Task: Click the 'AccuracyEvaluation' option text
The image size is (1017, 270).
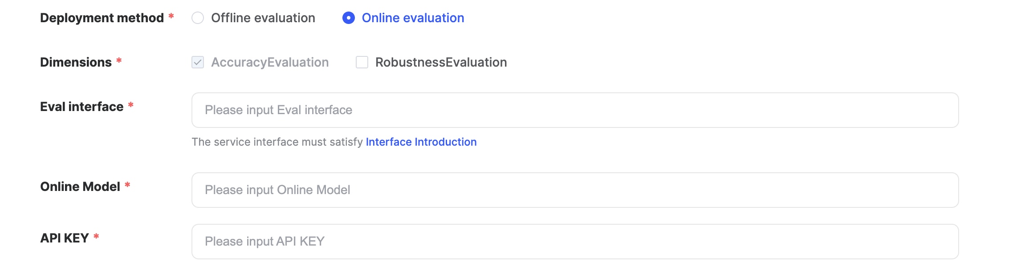Action: (x=270, y=62)
